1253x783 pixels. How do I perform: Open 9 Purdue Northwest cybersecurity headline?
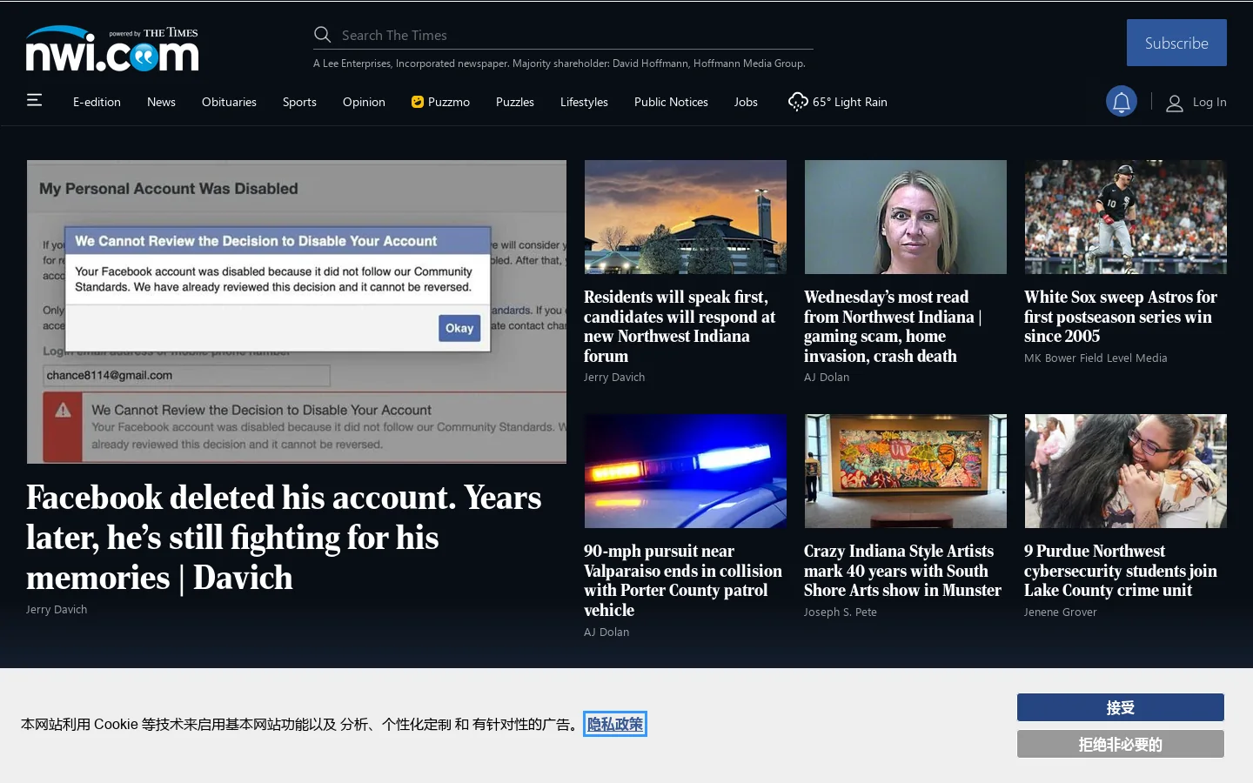1121,571
